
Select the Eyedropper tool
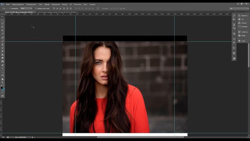pos(2,34)
